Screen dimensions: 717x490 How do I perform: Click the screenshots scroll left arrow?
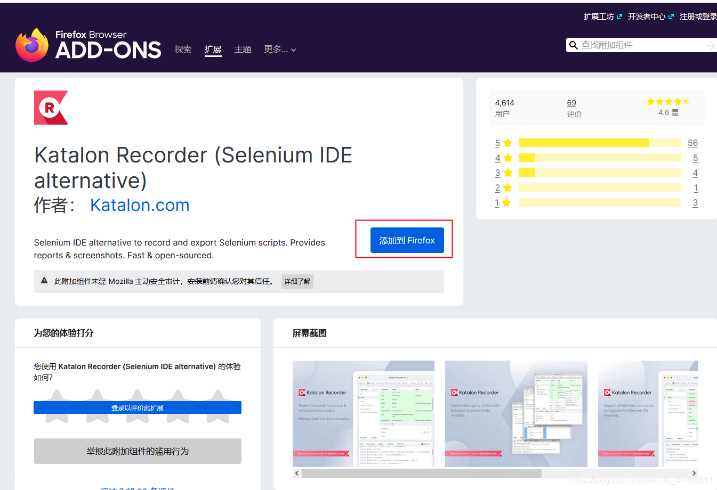click(297, 473)
